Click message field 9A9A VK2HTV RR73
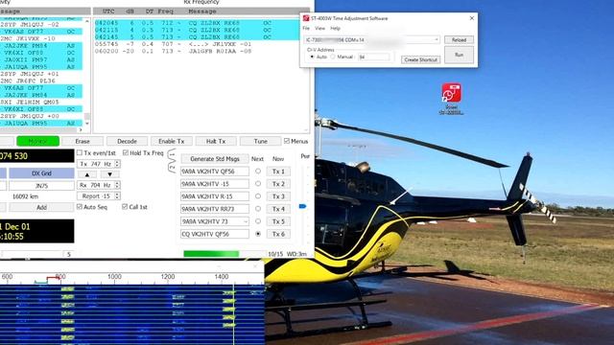This screenshot has width=614, height=345. (x=215, y=209)
